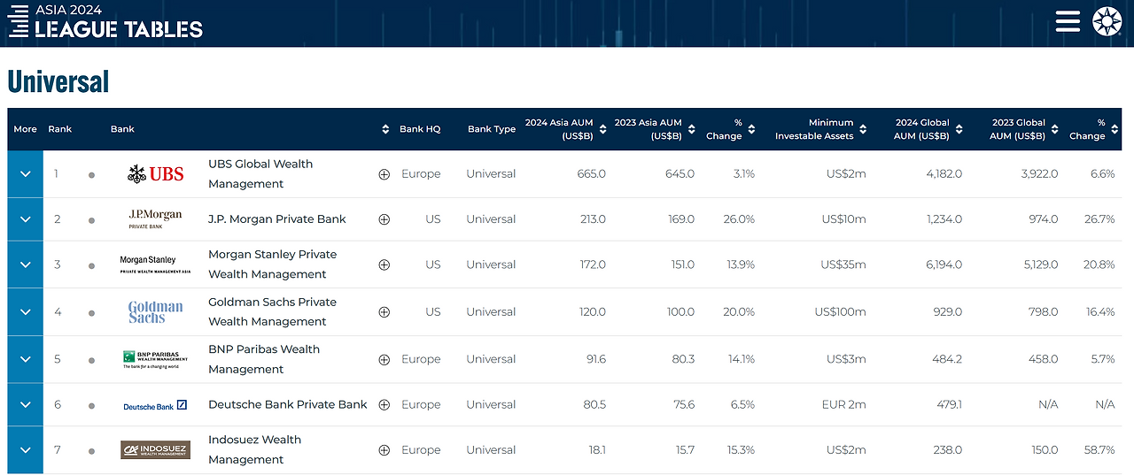Click the plus icon beside Morgan Stanley Private Wealth

click(384, 264)
